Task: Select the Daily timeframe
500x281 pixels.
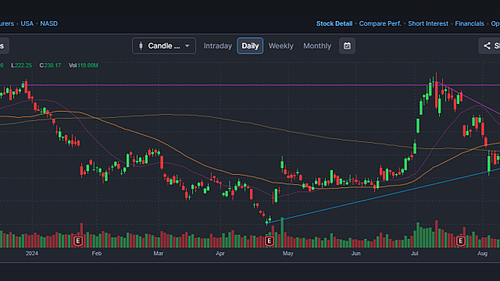Action: 250,46
